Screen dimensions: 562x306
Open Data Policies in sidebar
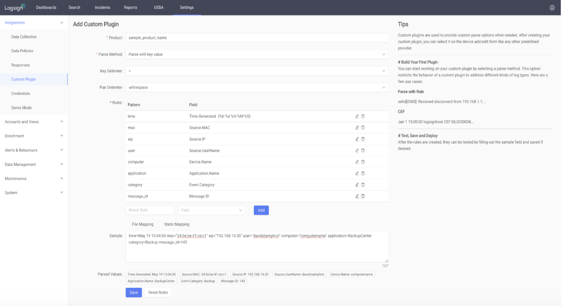point(34,51)
